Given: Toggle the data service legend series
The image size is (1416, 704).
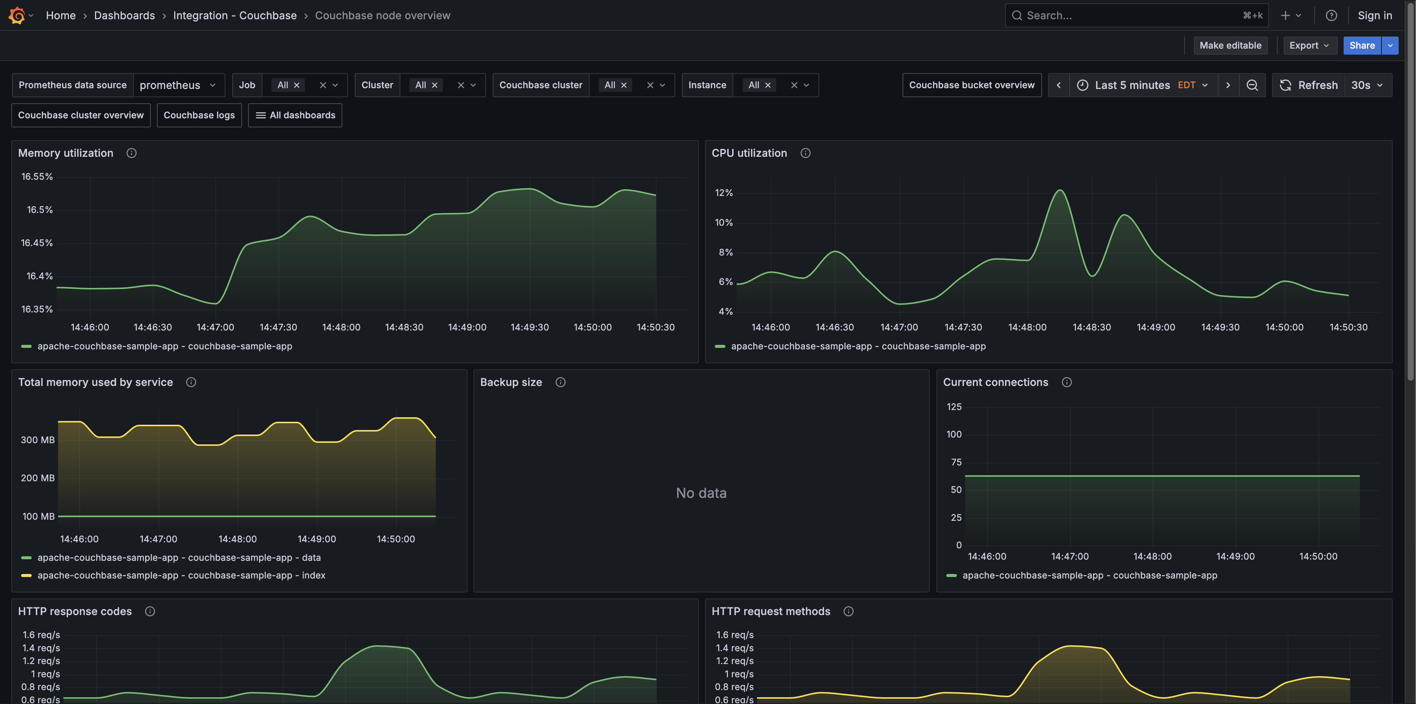Looking at the screenshot, I should pyautogui.click(x=179, y=558).
